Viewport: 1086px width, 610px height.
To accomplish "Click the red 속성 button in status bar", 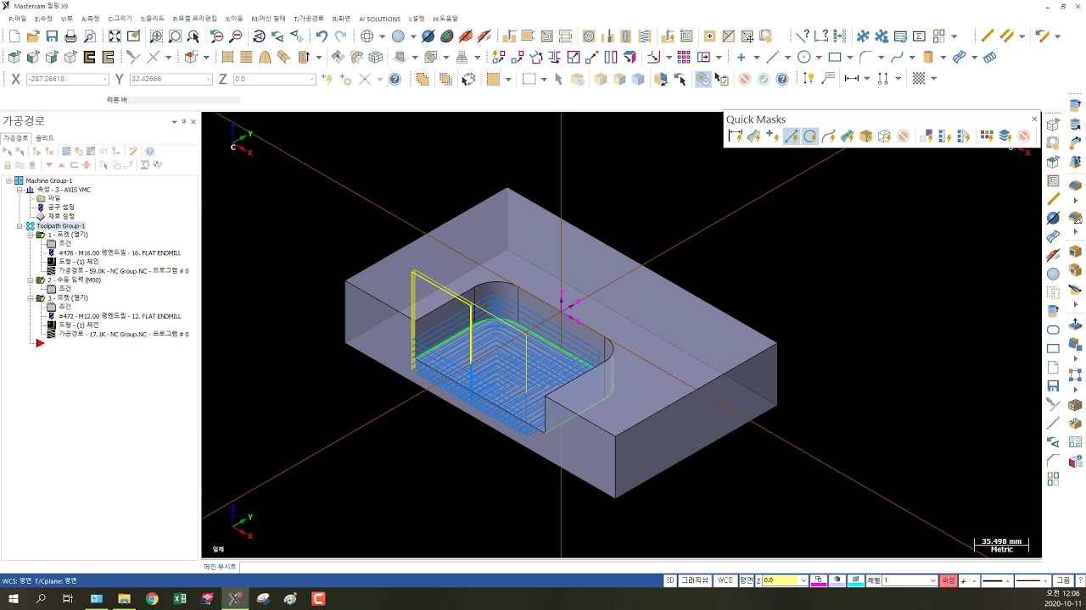I will tap(948, 580).
